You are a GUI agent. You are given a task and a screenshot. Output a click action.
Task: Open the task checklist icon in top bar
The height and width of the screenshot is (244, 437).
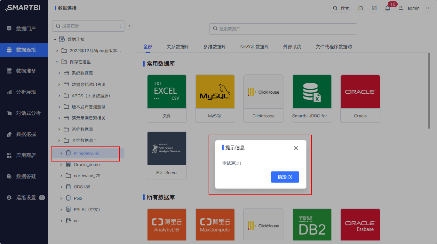374,8
